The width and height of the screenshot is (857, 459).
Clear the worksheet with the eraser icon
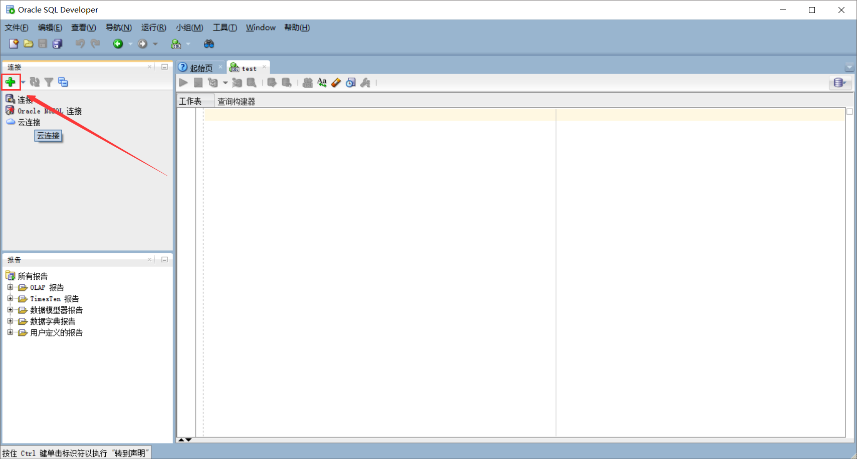click(x=336, y=83)
